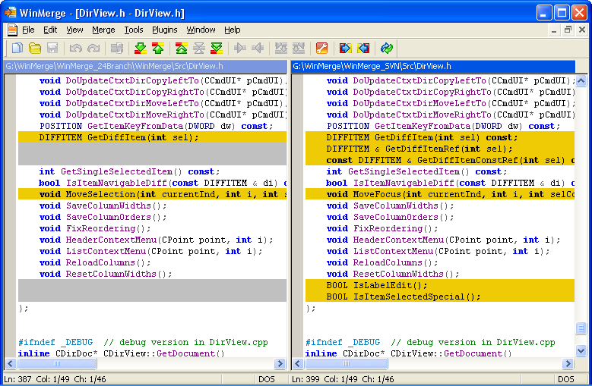Click the Open folder toolbar icon
This screenshot has width=592, height=386.
(x=35, y=49)
